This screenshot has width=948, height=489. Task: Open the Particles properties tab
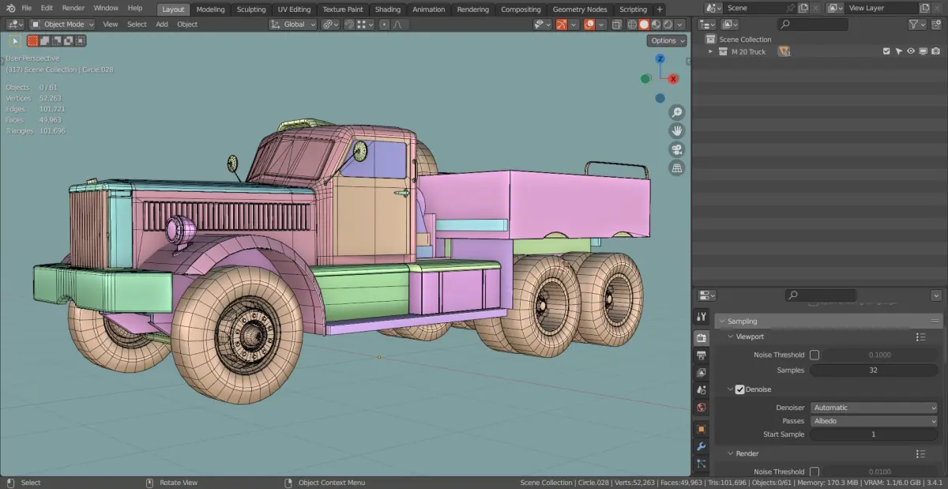click(702, 464)
